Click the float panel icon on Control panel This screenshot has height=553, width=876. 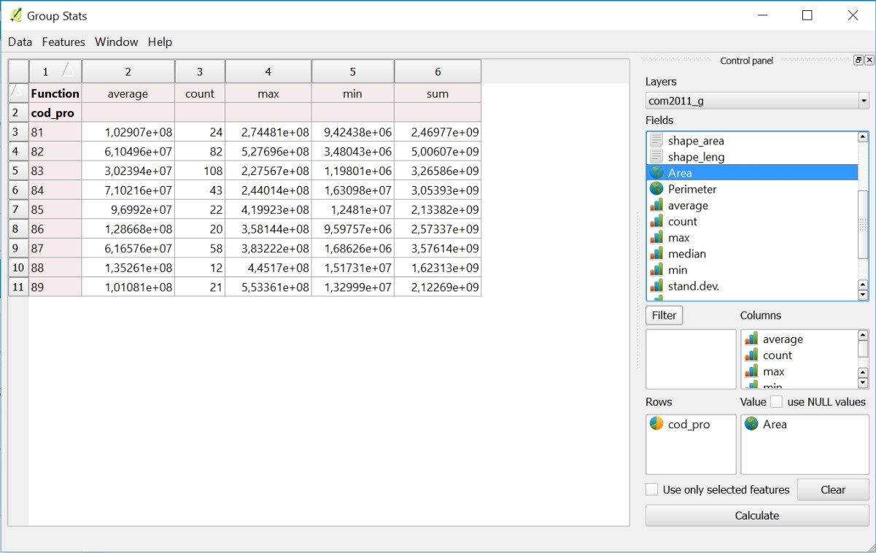858,59
